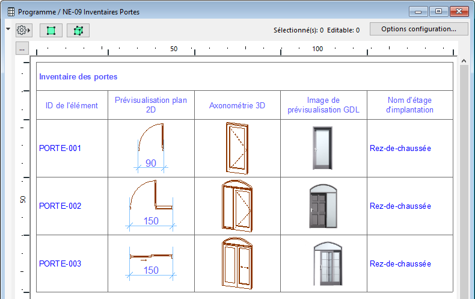Open the gear settings dropdown

click(x=23, y=29)
